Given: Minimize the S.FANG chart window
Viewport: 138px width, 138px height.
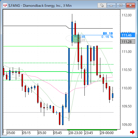Looking at the screenshot, I should (x=111, y=5).
